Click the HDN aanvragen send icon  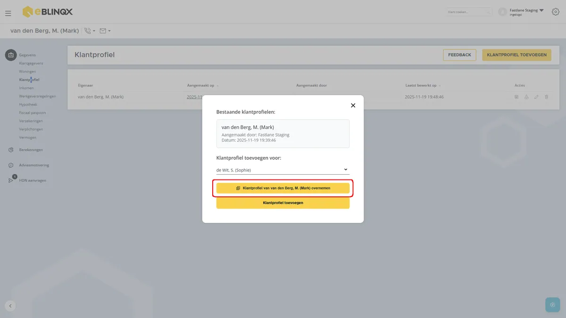(x=11, y=180)
